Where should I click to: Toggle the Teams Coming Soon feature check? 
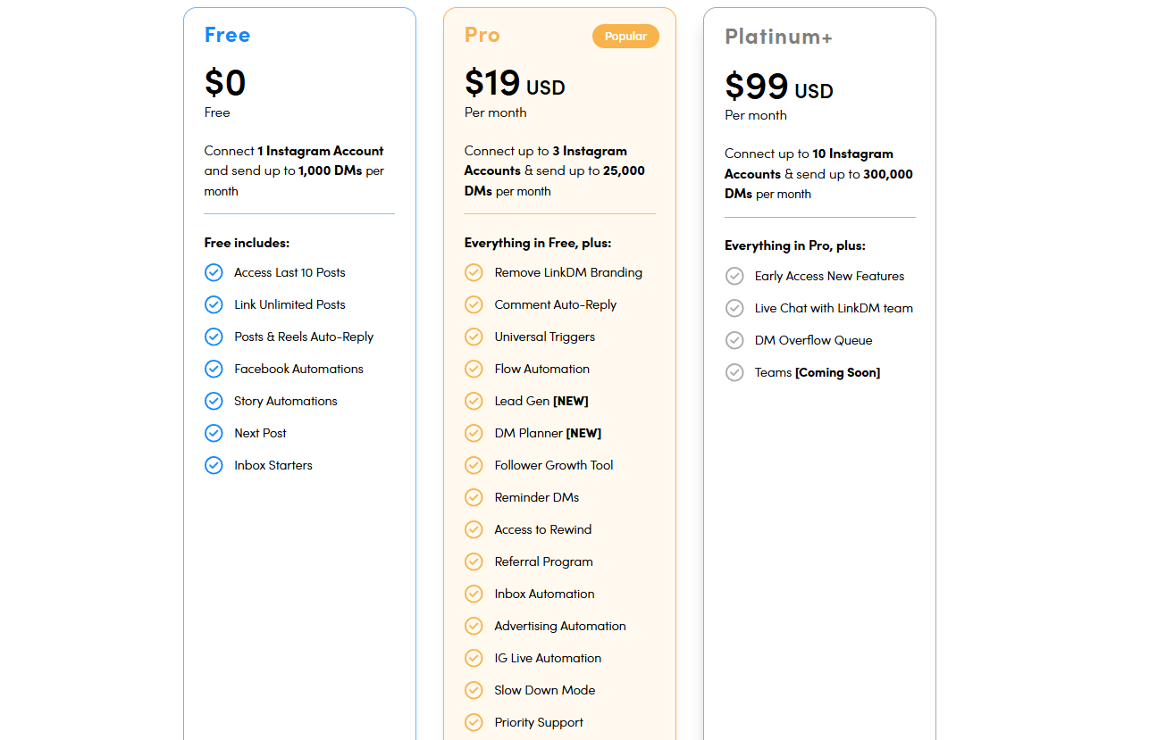pos(734,372)
